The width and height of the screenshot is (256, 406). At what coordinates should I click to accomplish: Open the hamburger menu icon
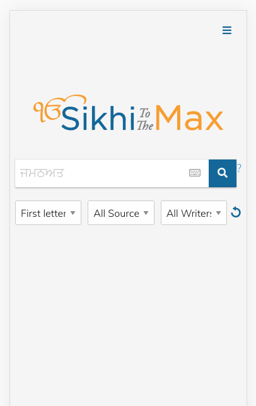point(227,30)
